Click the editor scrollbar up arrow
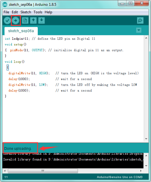This screenshot has width=151, height=182. tap(146, 38)
